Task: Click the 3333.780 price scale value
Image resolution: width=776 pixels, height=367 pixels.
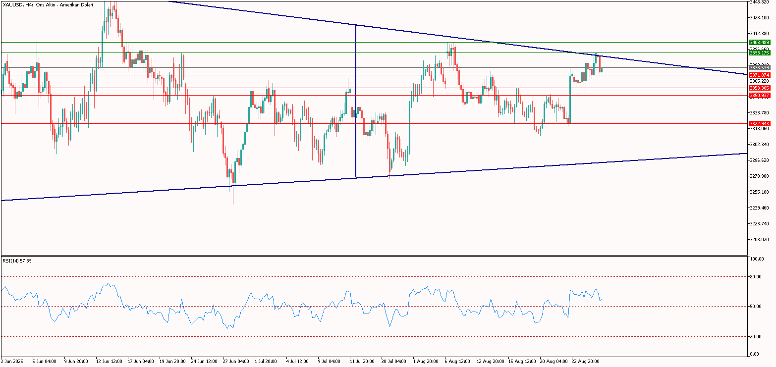Action: tap(760, 112)
